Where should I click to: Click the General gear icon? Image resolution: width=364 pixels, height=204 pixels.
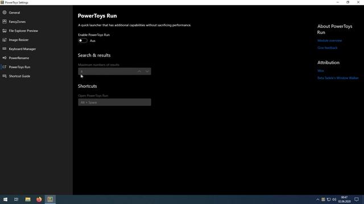[5, 12]
